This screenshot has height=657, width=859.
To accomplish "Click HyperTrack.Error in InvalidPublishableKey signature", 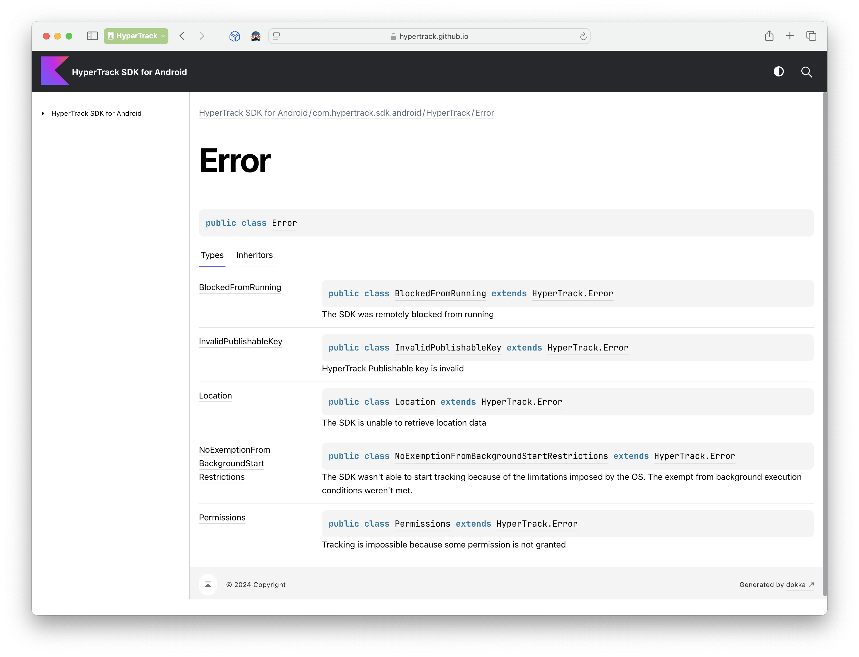I will point(588,348).
